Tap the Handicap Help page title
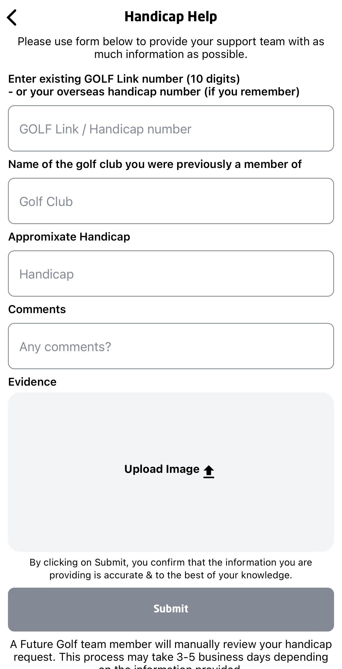The image size is (342, 669). pos(171,16)
